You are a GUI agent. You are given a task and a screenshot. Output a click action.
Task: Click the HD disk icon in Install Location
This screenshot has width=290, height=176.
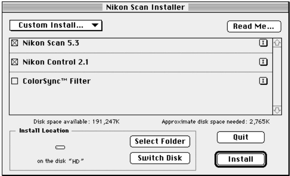(60, 147)
